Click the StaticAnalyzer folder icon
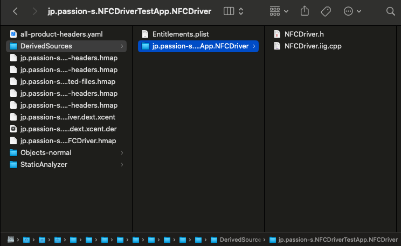Screen dimensions: 401x246 pyautogui.click(x=13, y=165)
